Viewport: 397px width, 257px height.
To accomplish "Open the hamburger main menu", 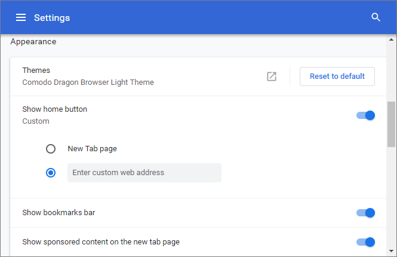I will [x=21, y=17].
